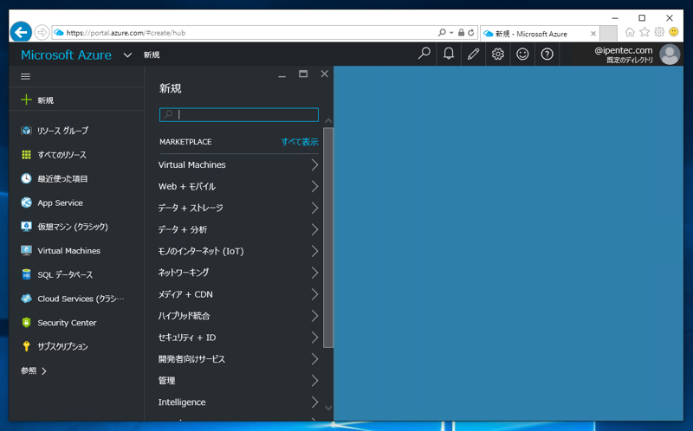
Task: Open browser tools gear icon
Action: point(659,32)
